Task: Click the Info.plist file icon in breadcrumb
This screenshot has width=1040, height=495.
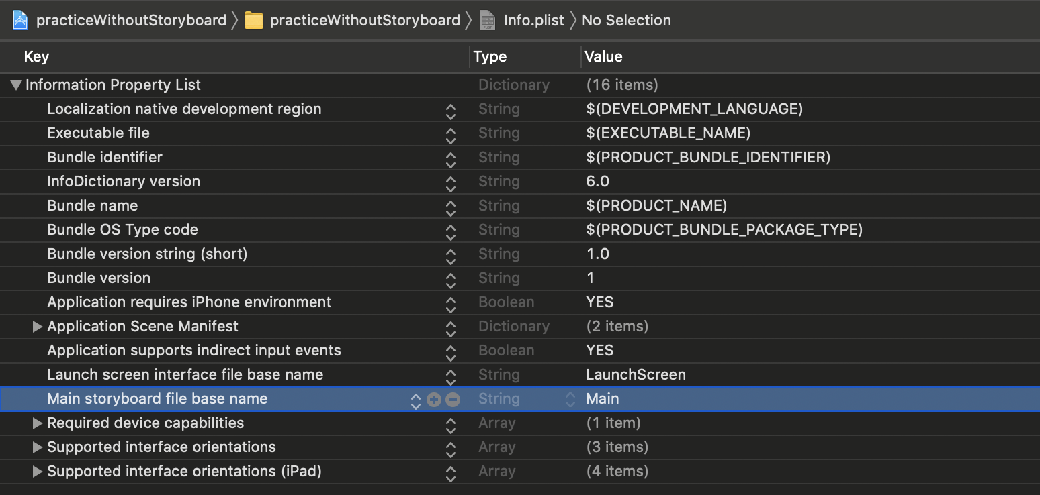Action: (x=488, y=21)
